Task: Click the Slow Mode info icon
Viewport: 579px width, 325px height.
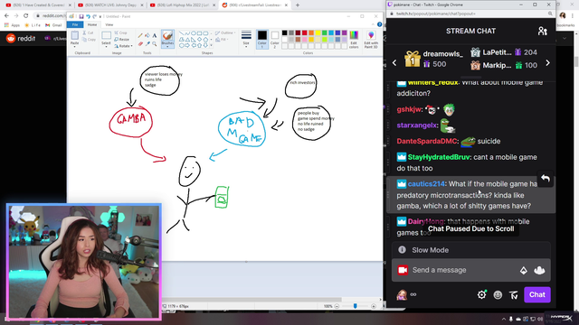Action: 402,250
